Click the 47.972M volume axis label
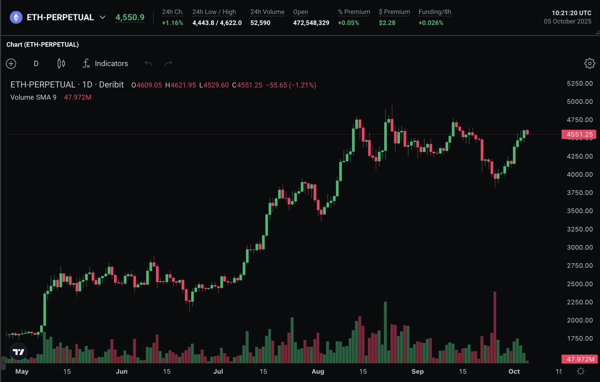This screenshot has width=600, height=382. pyautogui.click(x=579, y=359)
